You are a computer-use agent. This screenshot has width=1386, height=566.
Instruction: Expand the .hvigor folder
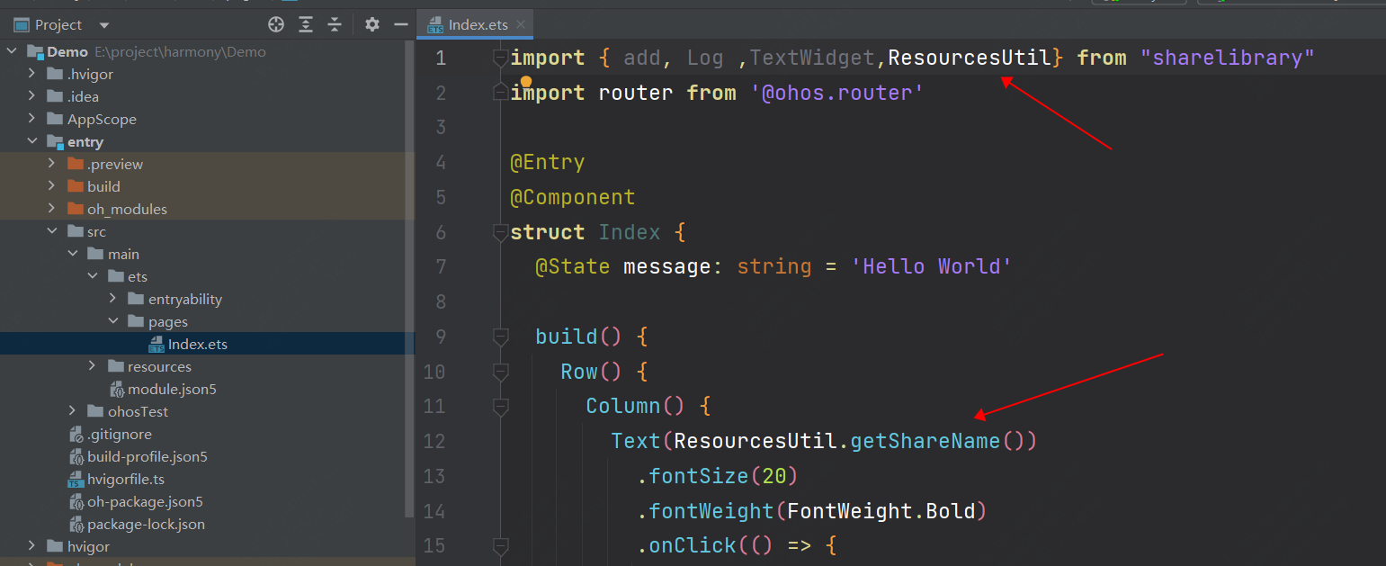tap(33, 74)
